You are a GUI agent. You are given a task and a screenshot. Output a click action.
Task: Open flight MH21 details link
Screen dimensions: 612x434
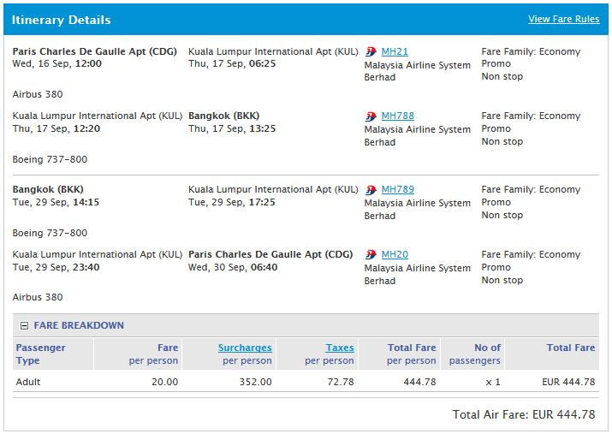pyautogui.click(x=395, y=51)
